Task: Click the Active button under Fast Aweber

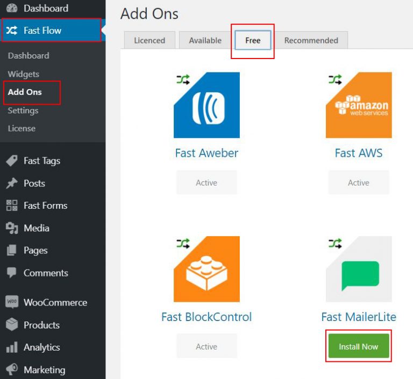Action: (206, 183)
